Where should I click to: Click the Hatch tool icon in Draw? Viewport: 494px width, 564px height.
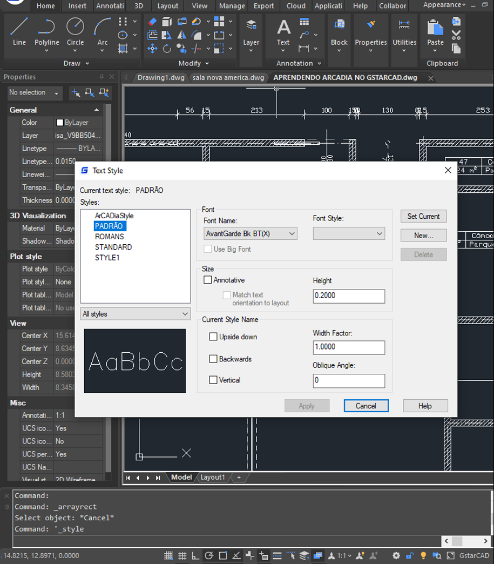pos(123,49)
